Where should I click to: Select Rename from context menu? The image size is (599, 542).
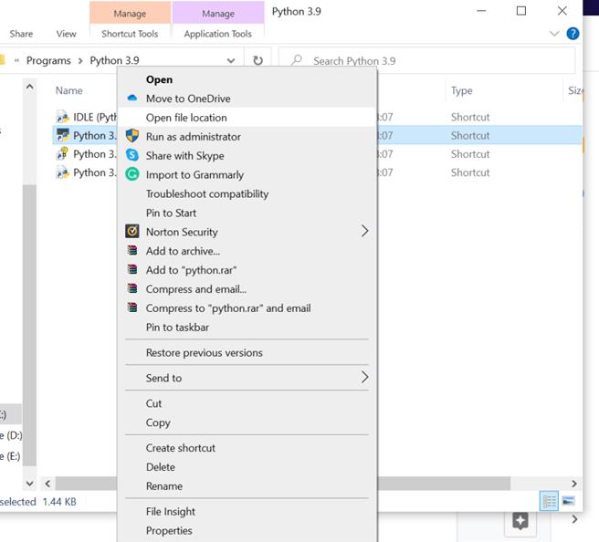click(164, 486)
